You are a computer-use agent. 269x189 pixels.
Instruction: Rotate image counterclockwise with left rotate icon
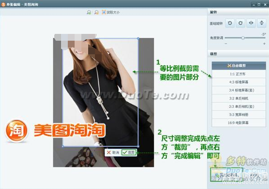pyautogui.click(x=230, y=23)
